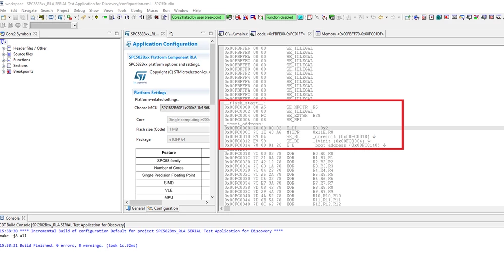This screenshot has height=273, width=504.
Task: Click the Core2 halted status field
Action: [198, 17]
